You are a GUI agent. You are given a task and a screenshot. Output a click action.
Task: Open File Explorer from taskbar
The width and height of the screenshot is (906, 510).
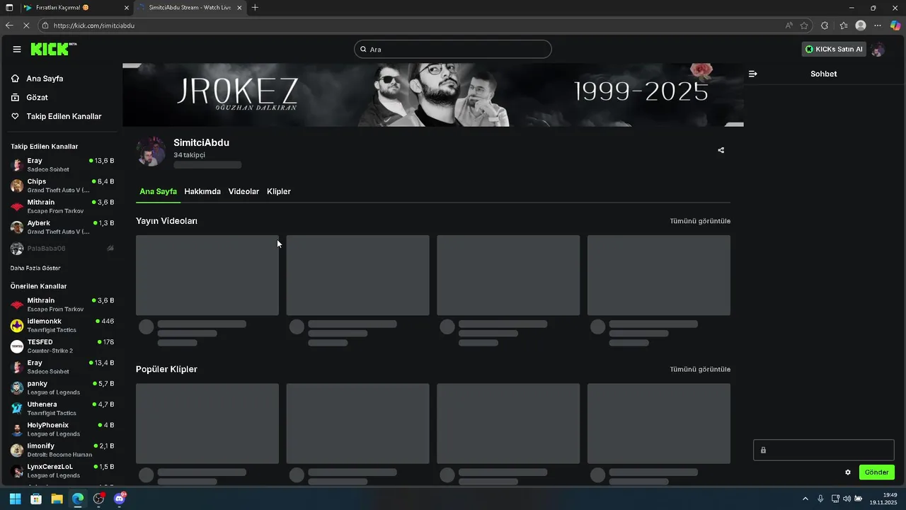(57, 499)
